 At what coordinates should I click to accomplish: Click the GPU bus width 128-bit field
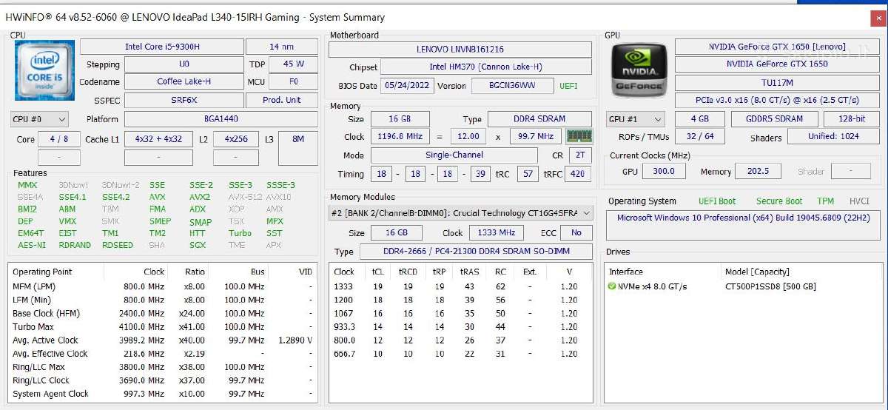tap(852, 119)
